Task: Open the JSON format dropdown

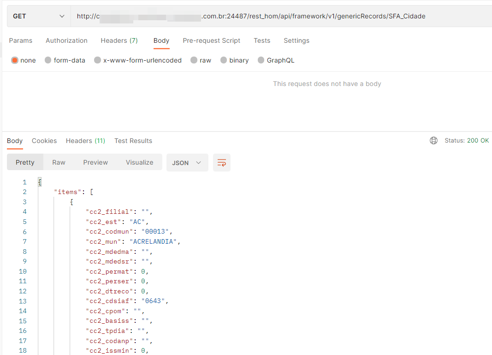Action: [x=187, y=162]
